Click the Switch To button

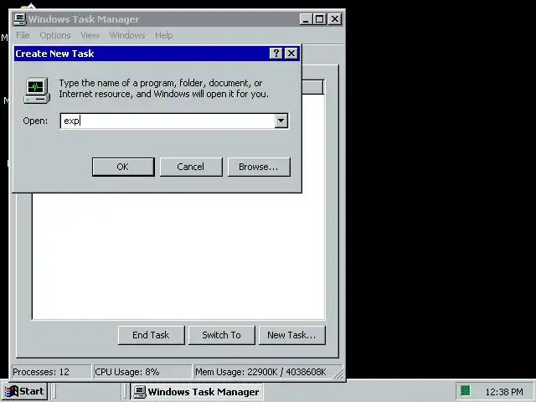[x=221, y=335]
